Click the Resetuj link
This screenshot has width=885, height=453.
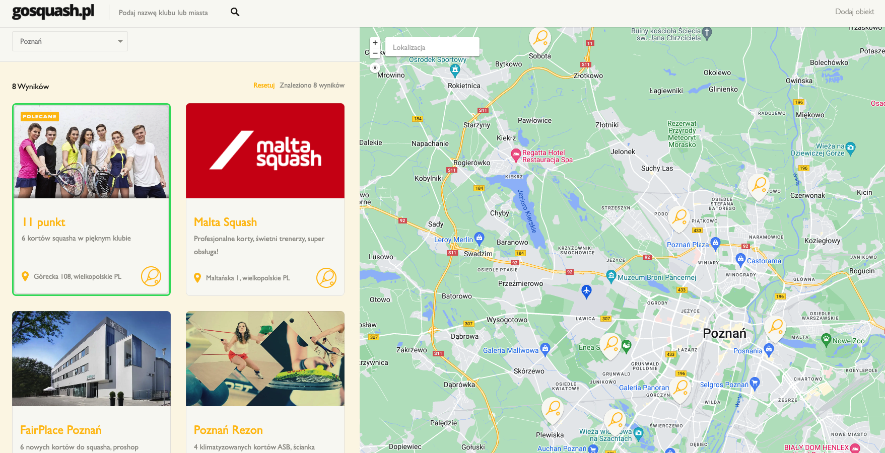264,85
